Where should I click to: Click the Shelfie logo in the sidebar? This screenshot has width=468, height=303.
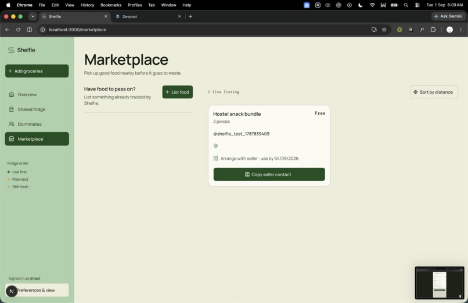pos(21,50)
